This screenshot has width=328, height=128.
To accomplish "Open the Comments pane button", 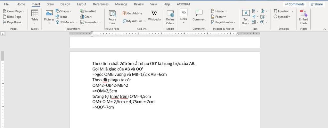I will pos(295,4).
